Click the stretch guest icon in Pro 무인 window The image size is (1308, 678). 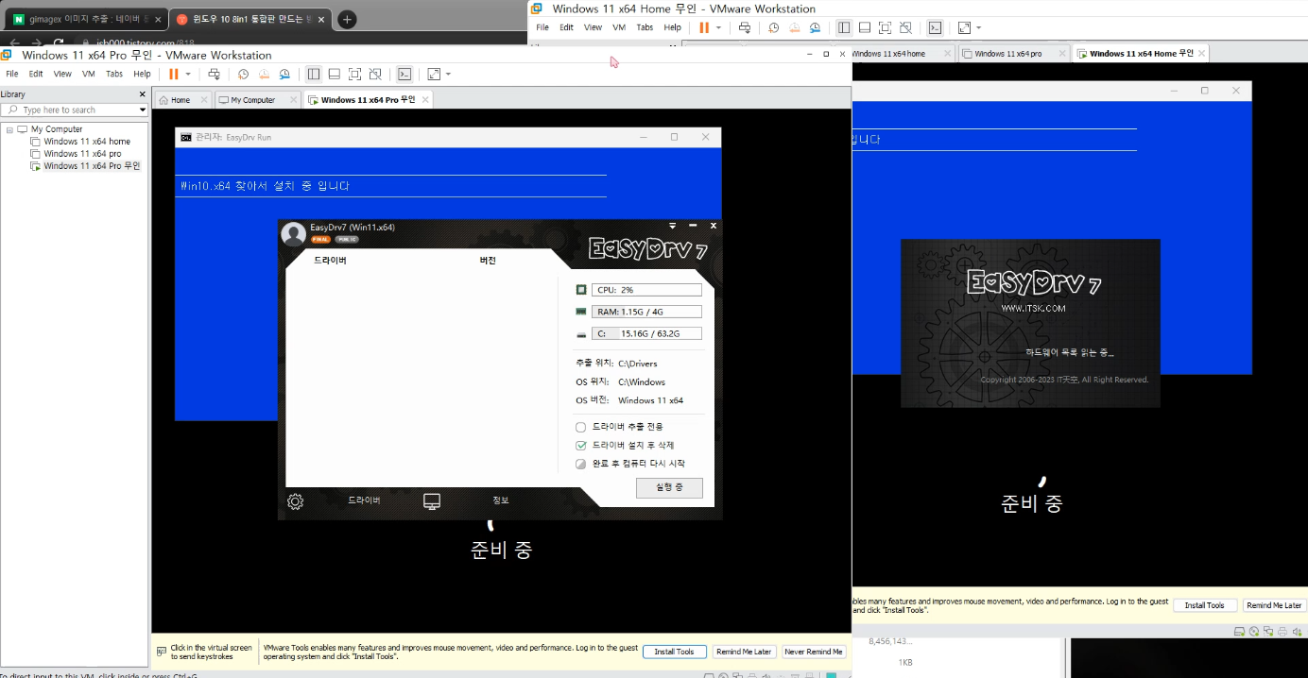(x=434, y=74)
